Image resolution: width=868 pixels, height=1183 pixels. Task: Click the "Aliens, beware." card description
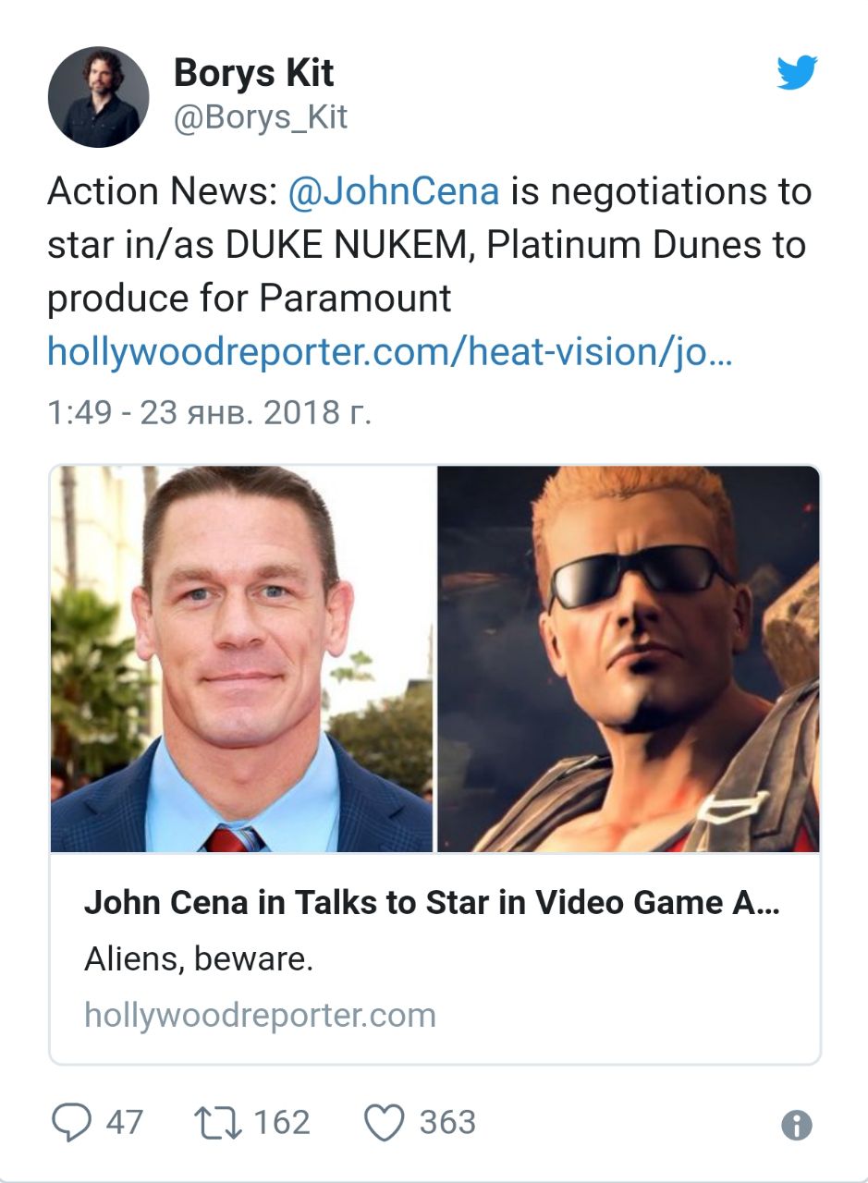click(199, 959)
